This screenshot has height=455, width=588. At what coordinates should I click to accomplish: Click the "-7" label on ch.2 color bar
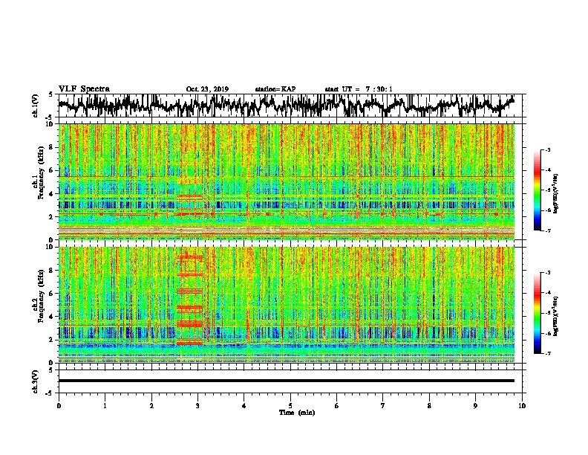[x=547, y=354]
